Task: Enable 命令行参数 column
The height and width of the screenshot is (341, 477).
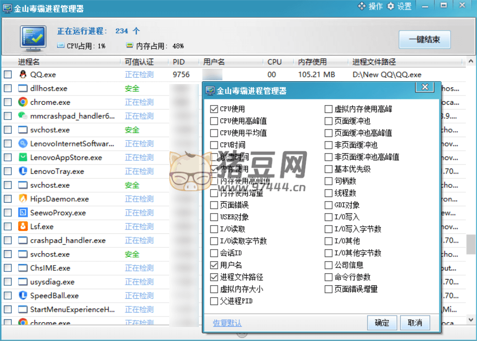Action: pyautogui.click(x=328, y=277)
